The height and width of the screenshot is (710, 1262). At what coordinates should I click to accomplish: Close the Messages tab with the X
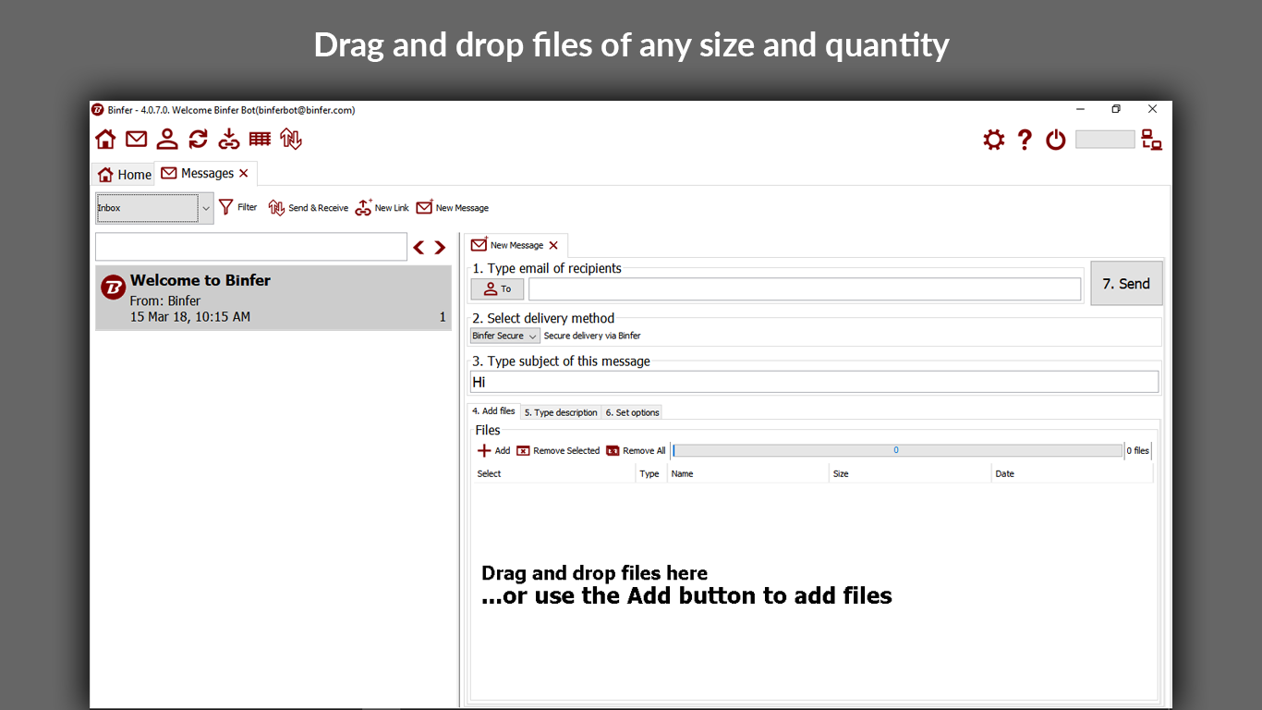pyautogui.click(x=244, y=173)
